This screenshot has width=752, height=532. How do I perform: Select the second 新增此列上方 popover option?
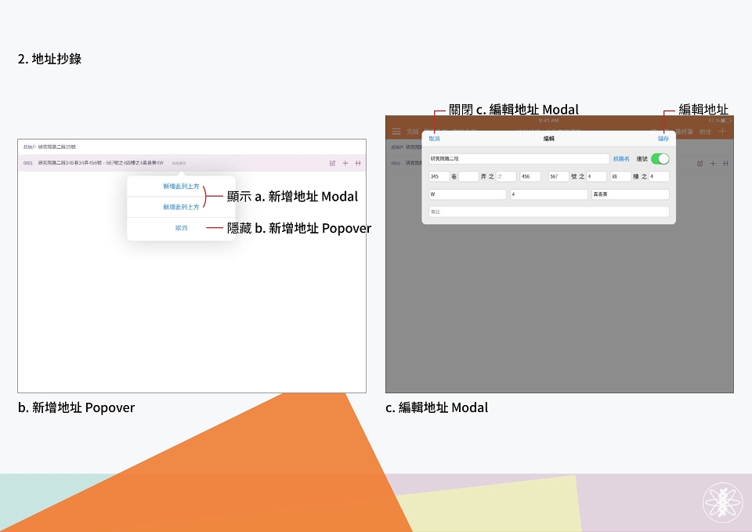[x=181, y=207]
